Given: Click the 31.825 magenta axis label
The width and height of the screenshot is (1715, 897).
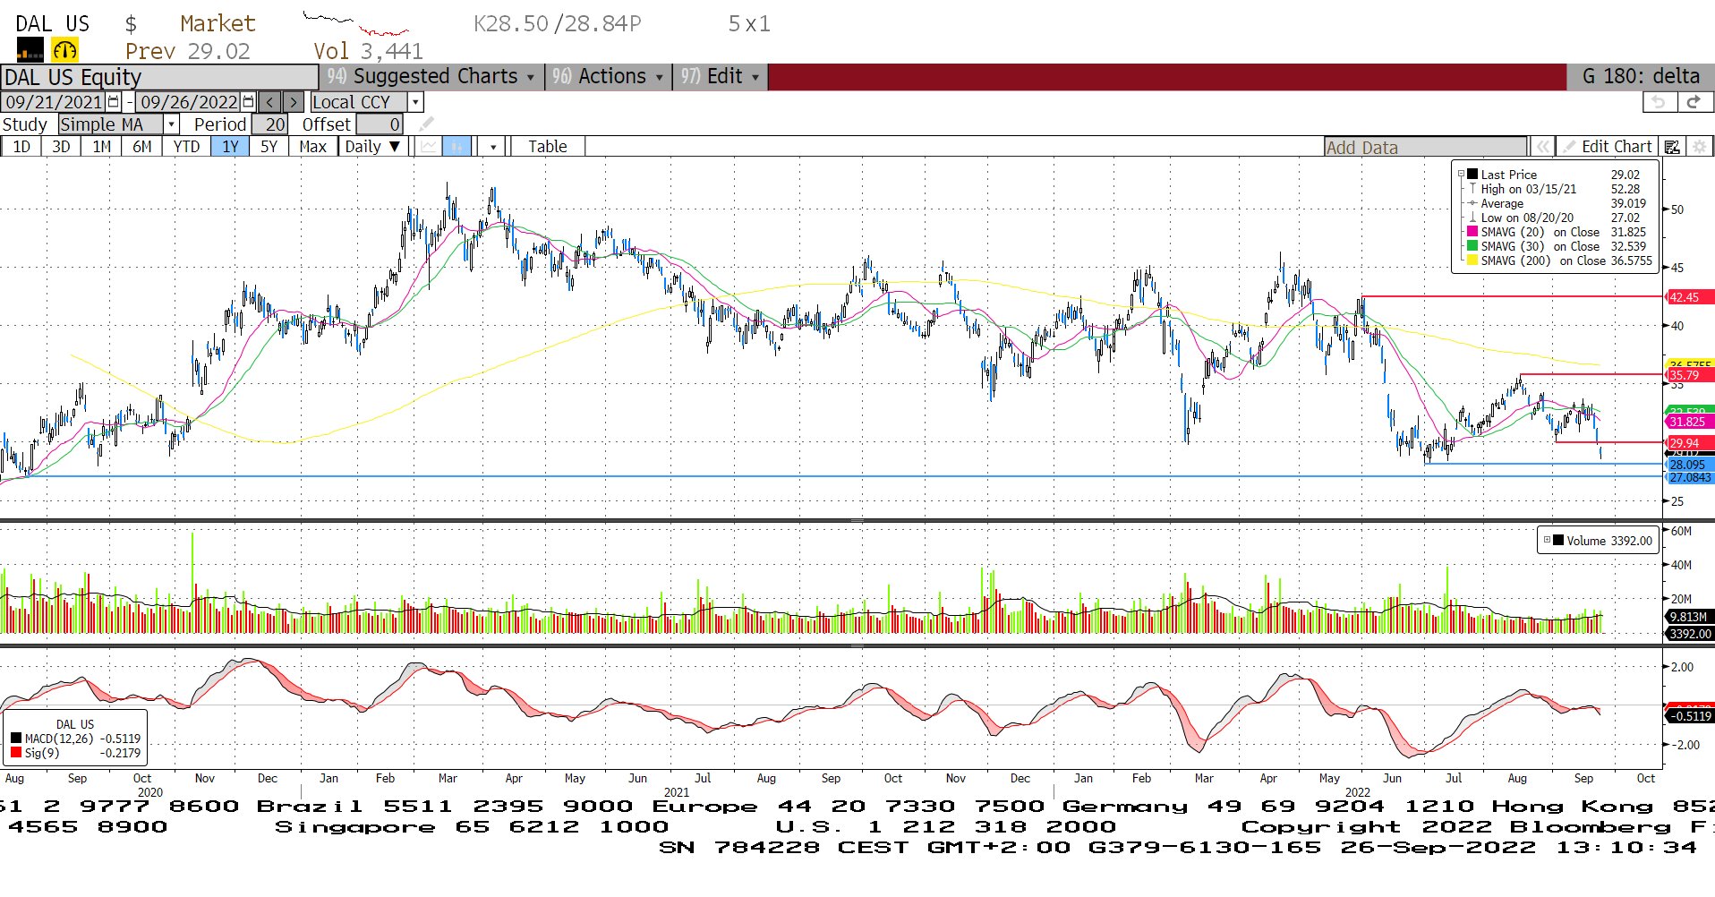Looking at the screenshot, I should coord(1688,422).
